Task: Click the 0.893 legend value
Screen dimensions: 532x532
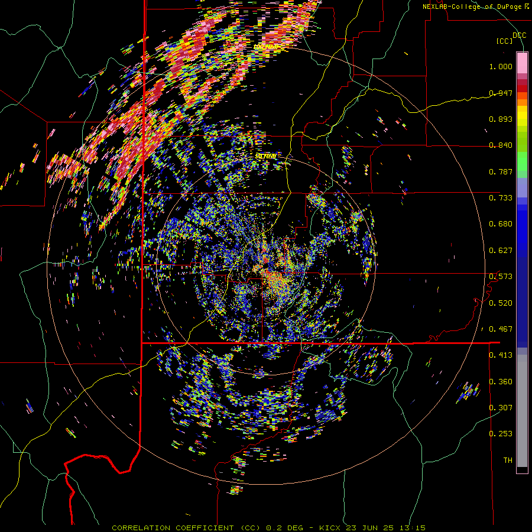Action: 501,119
